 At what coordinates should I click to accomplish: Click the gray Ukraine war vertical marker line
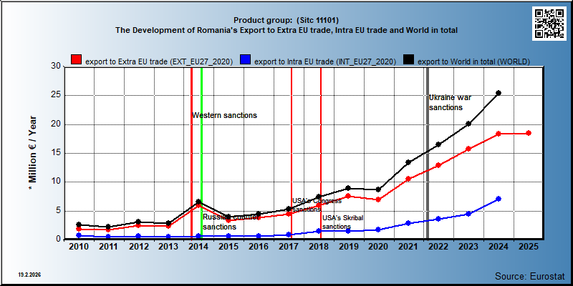[x=428, y=153]
